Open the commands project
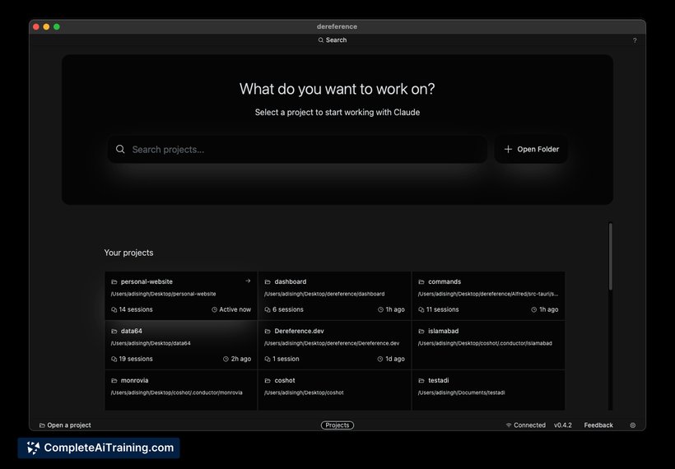Screen dimensions: 675x469 (x=488, y=295)
